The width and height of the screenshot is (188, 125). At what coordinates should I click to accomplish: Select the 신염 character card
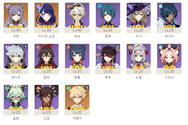(46, 100)
